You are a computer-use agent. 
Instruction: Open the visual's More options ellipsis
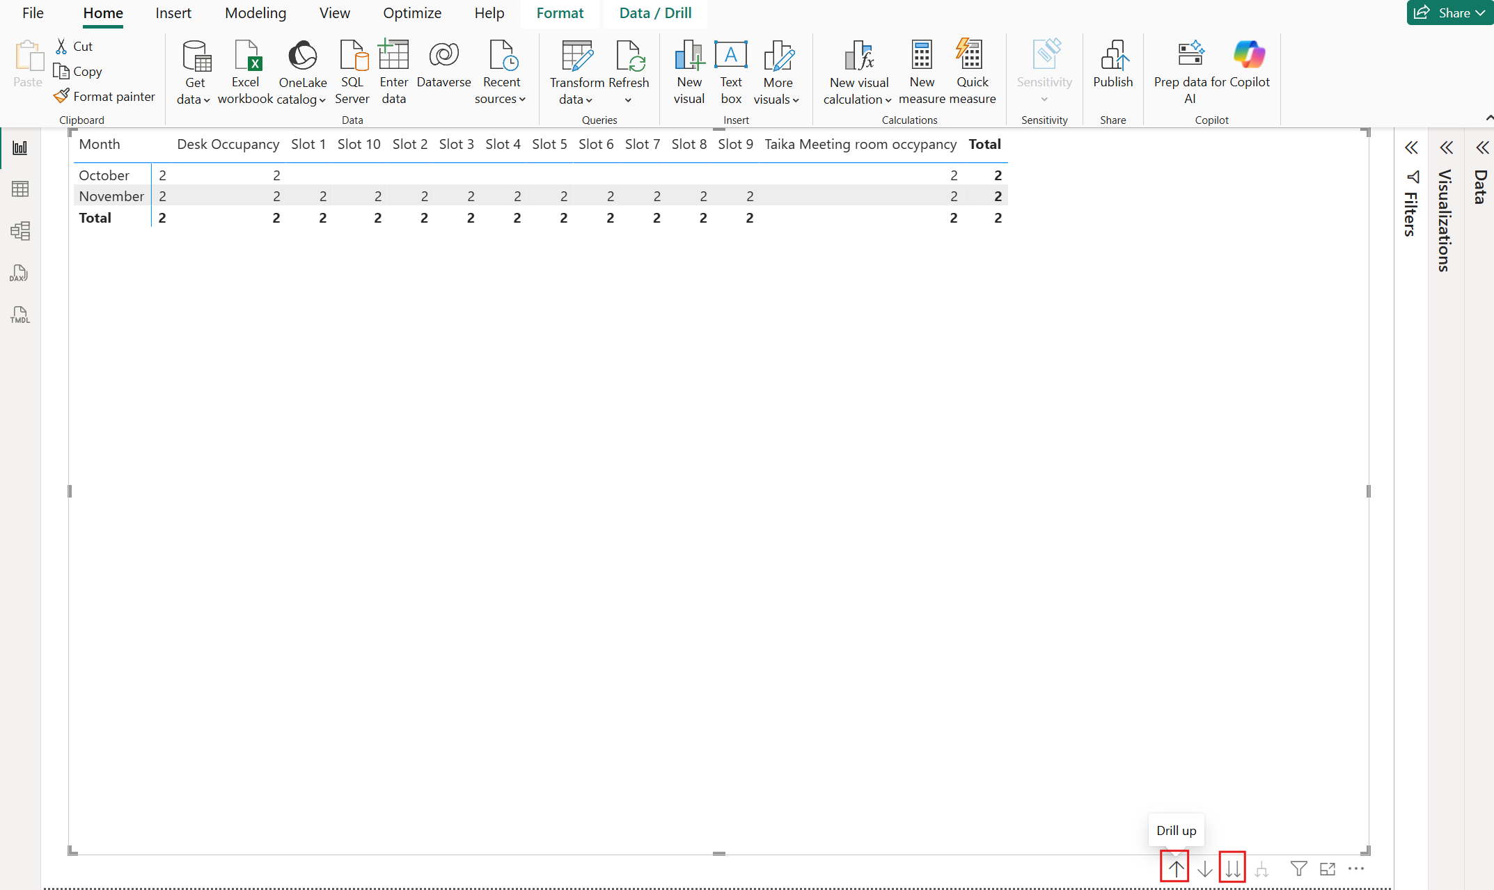[x=1356, y=868]
